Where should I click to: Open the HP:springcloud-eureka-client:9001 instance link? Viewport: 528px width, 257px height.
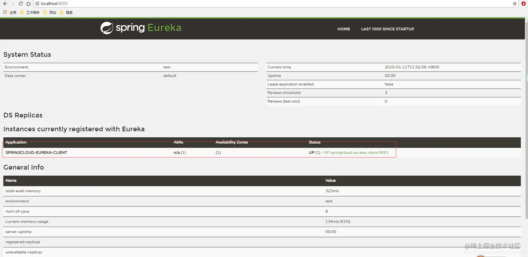(356, 152)
